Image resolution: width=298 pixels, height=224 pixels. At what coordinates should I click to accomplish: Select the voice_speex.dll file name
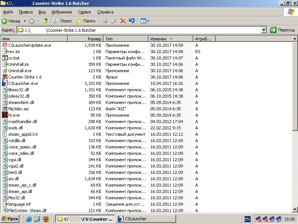click(x=22, y=147)
